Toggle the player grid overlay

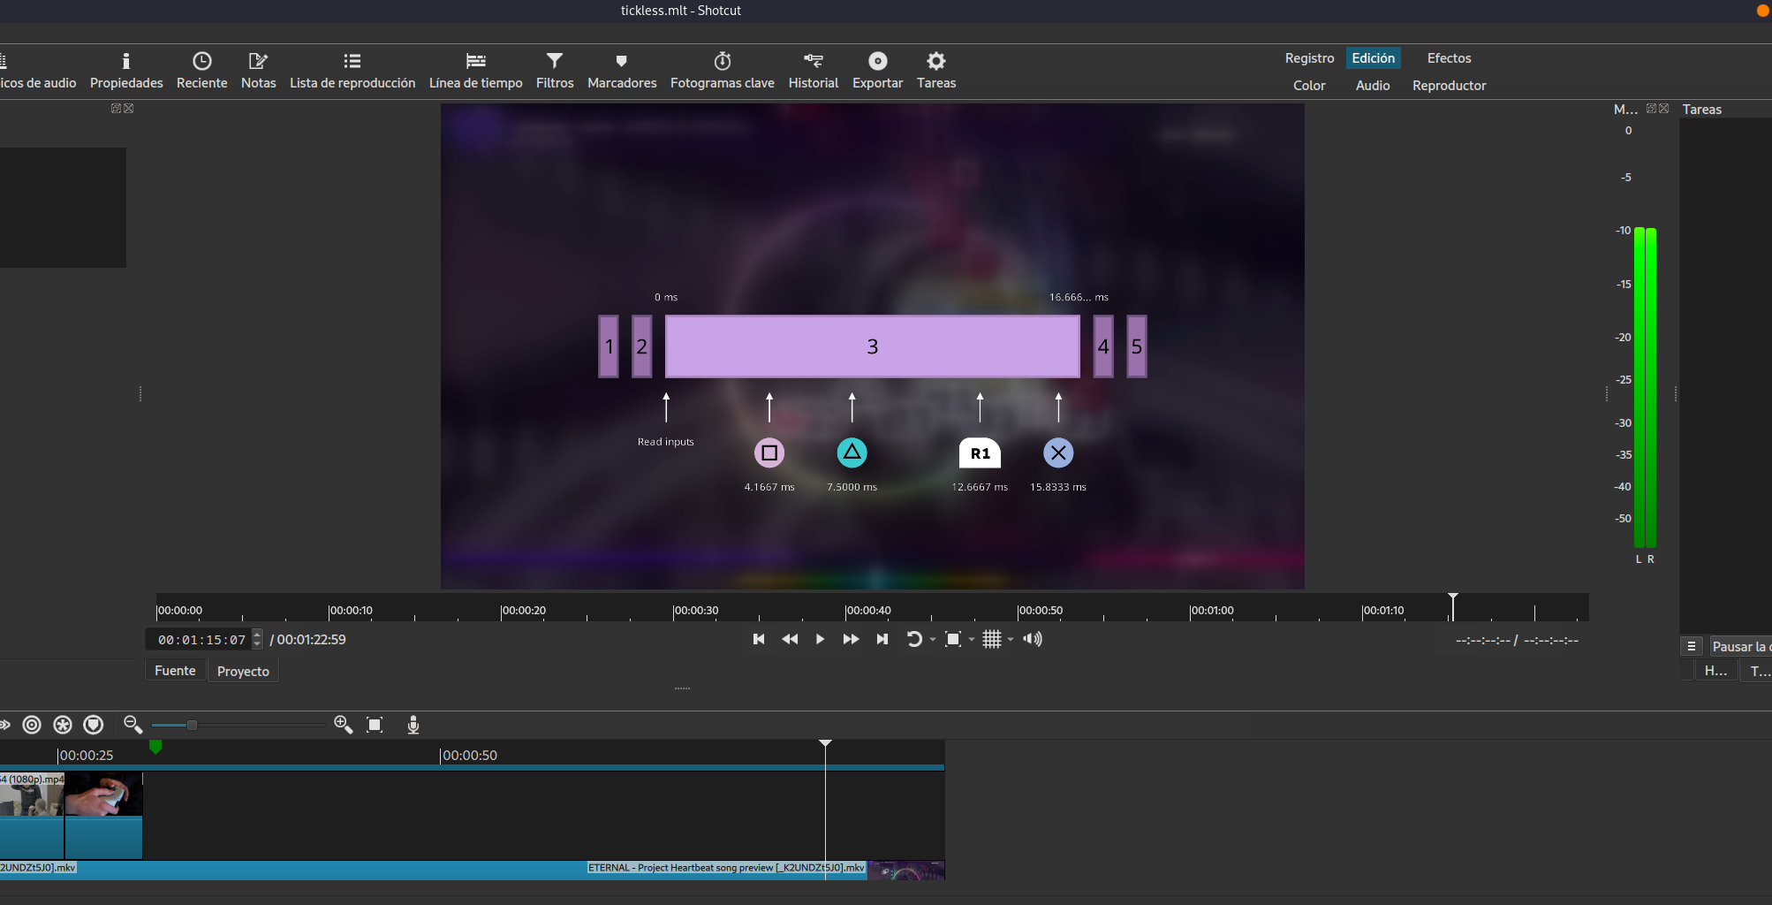tap(992, 639)
